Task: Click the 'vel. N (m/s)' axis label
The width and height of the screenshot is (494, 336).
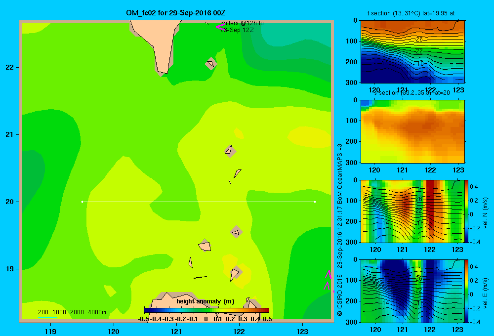Action: [x=485, y=213]
